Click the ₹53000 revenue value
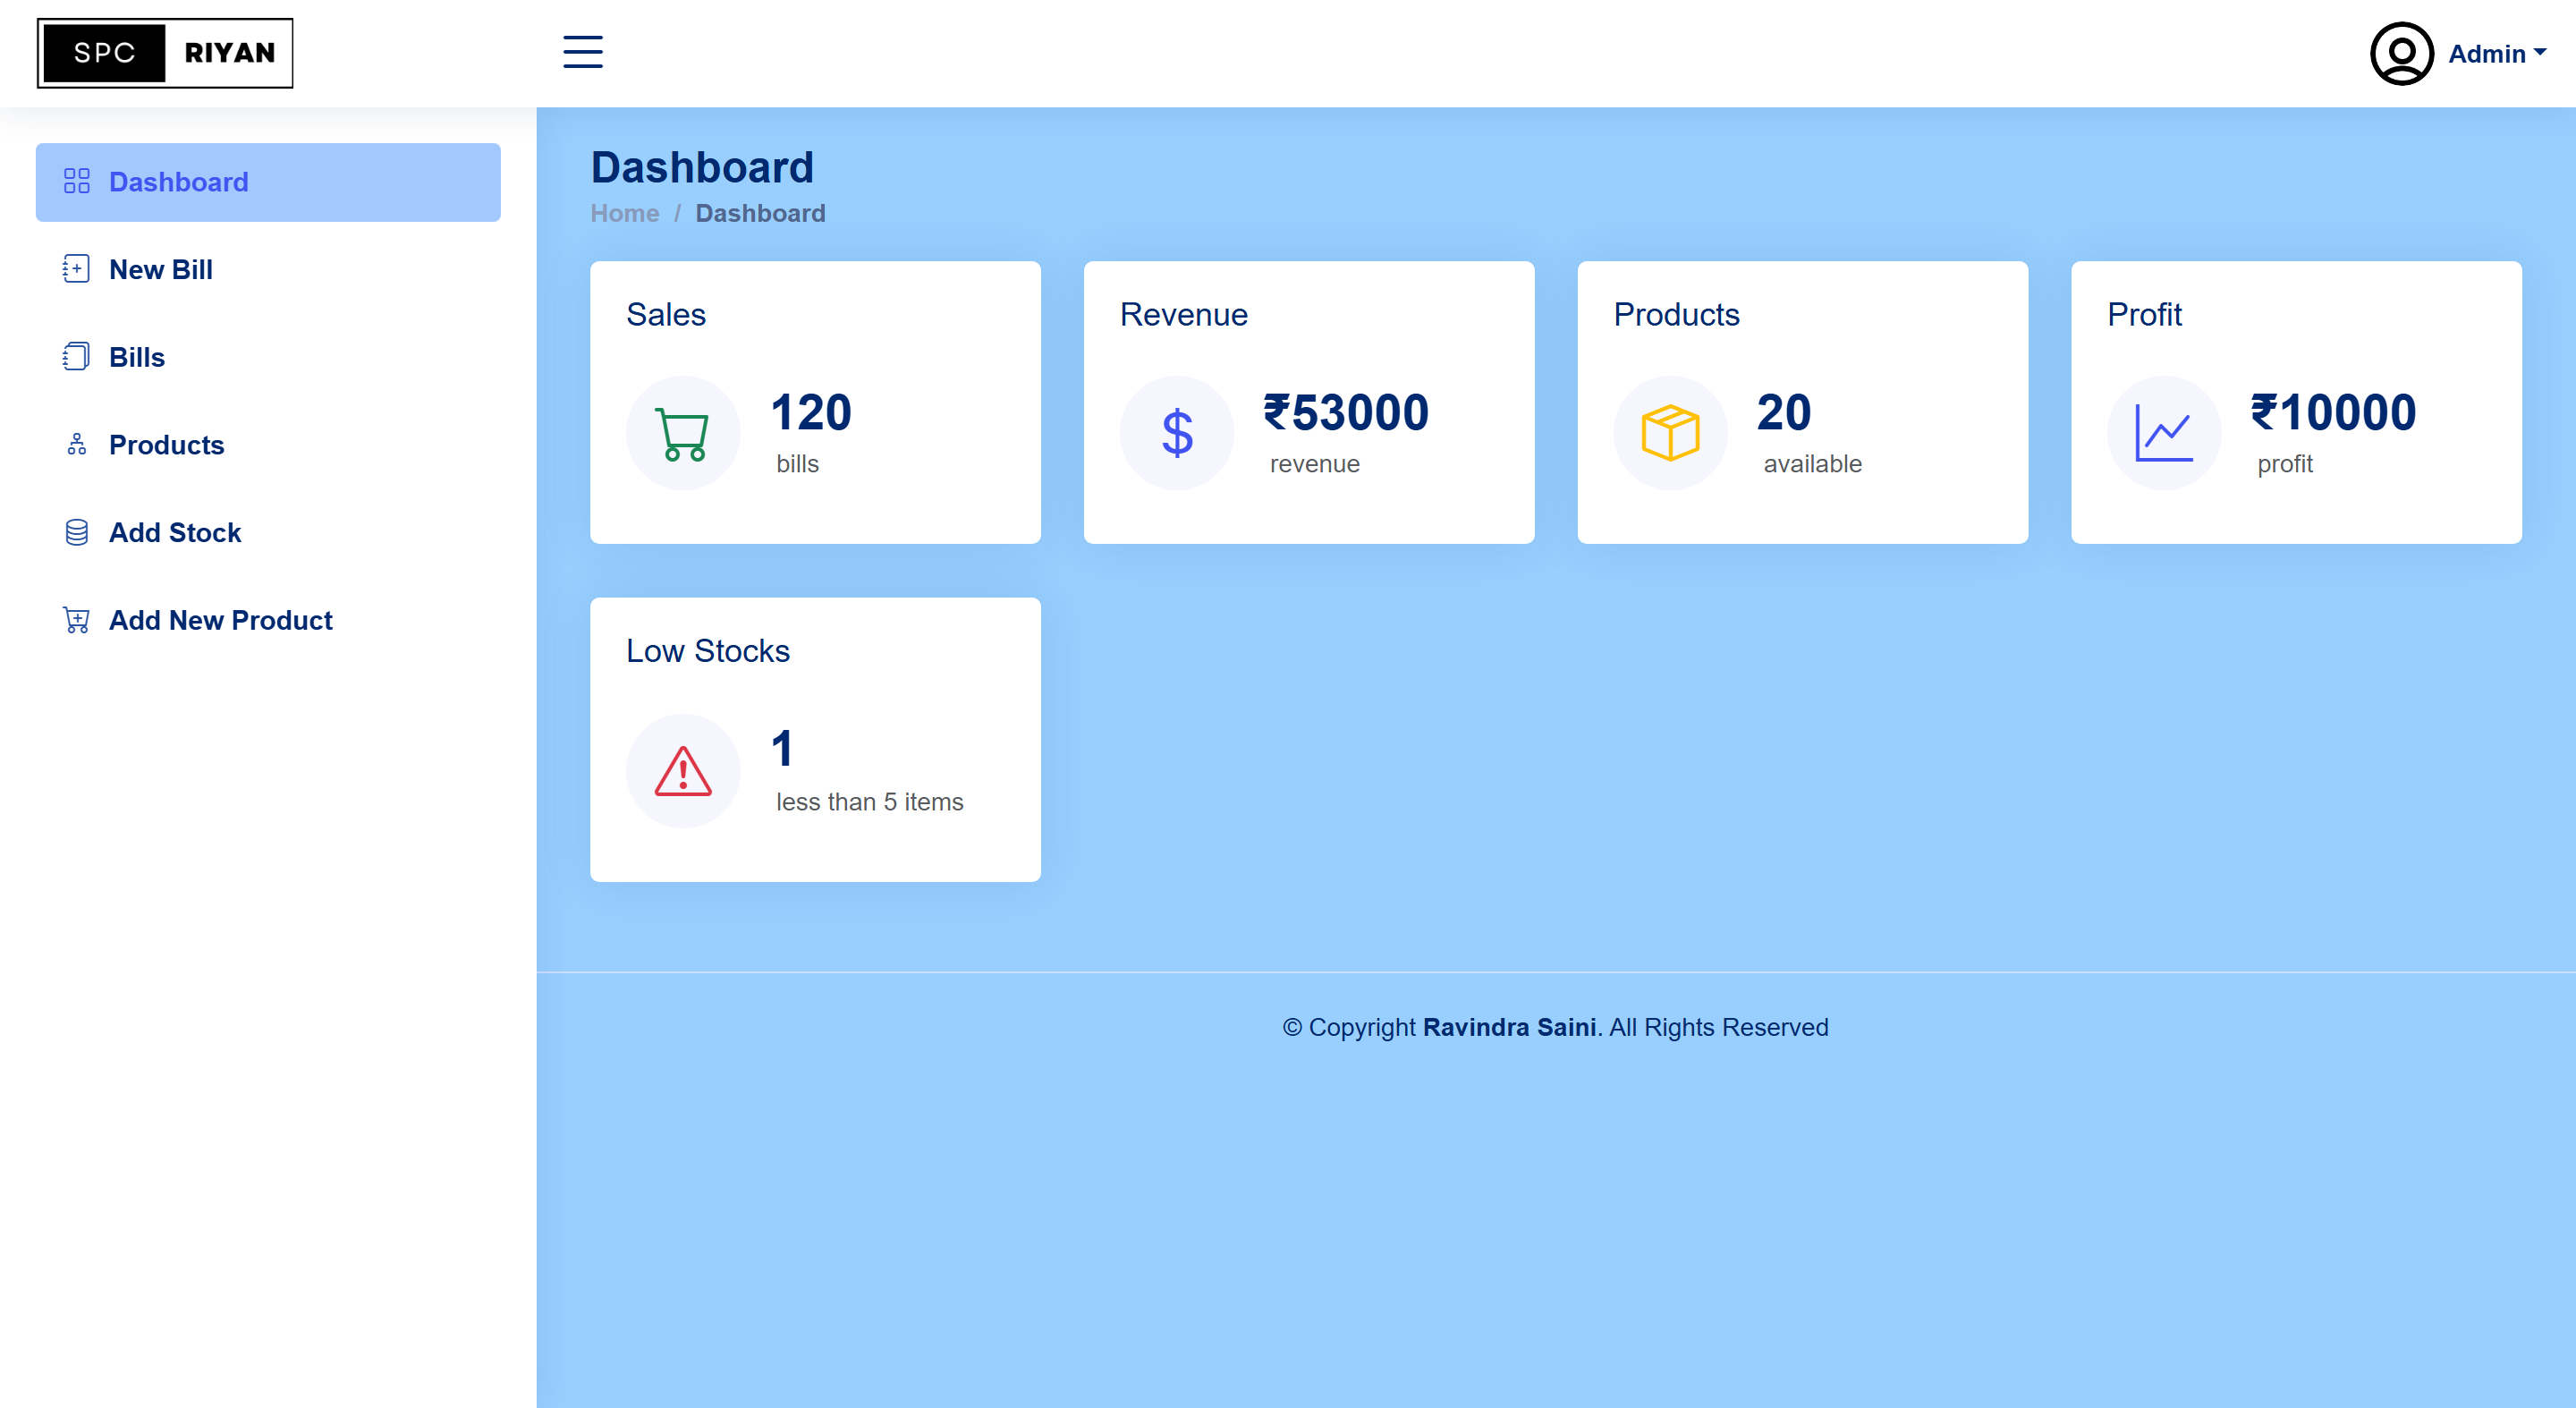The height and width of the screenshot is (1408, 2576). [x=1346, y=412]
